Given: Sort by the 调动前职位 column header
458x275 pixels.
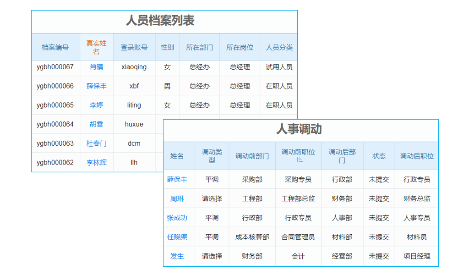Looking at the screenshot, I should tap(299, 155).
